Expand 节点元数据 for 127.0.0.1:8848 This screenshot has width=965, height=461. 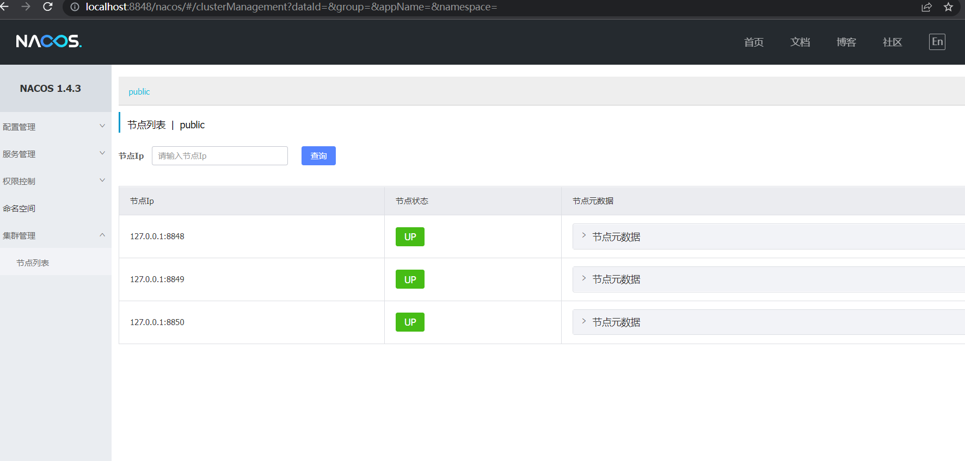click(x=769, y=236)
